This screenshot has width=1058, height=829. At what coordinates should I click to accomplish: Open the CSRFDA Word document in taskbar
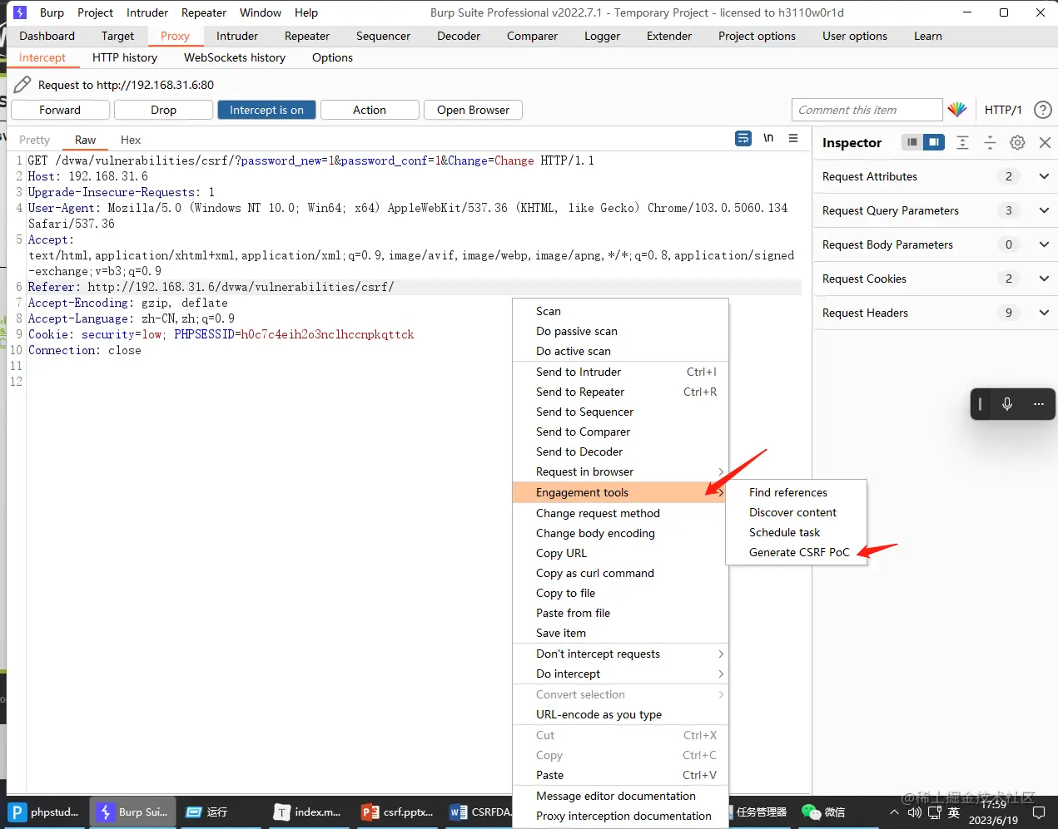point(479,812)
